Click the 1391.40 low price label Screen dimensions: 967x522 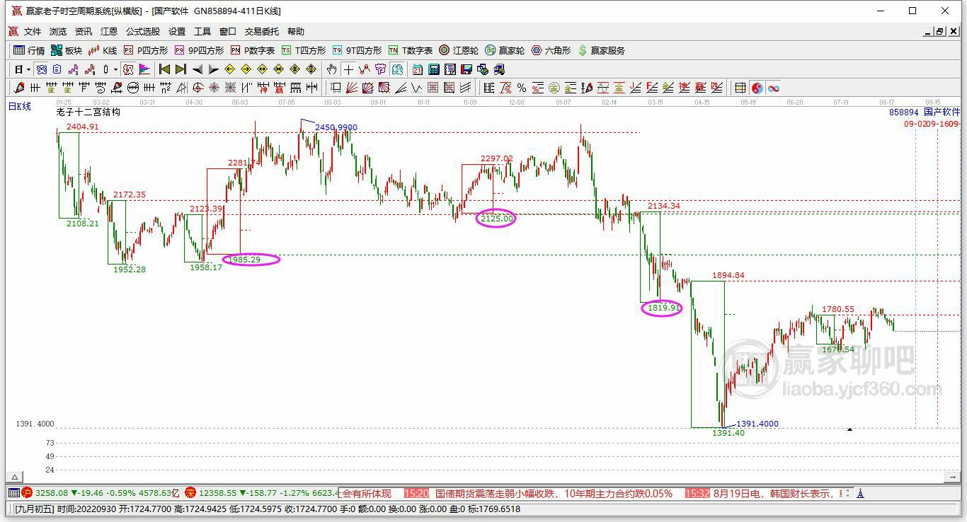pyautogui.click(x=728, y=433)
